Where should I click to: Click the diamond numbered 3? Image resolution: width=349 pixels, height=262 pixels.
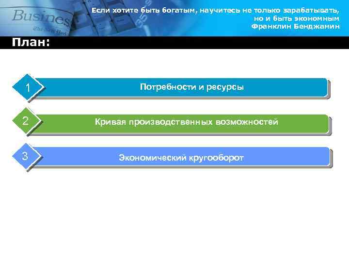click(x=26, y=156)
